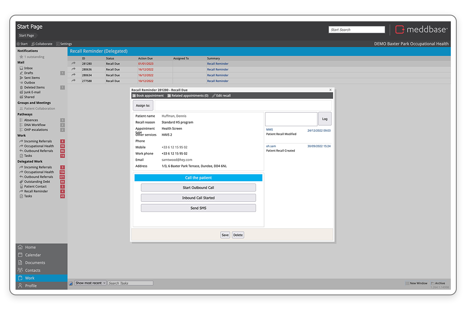Open the Show most recent dropdown
Image resolution: width=466 pixels, height=310 pixels.
(x=90, y=283)
